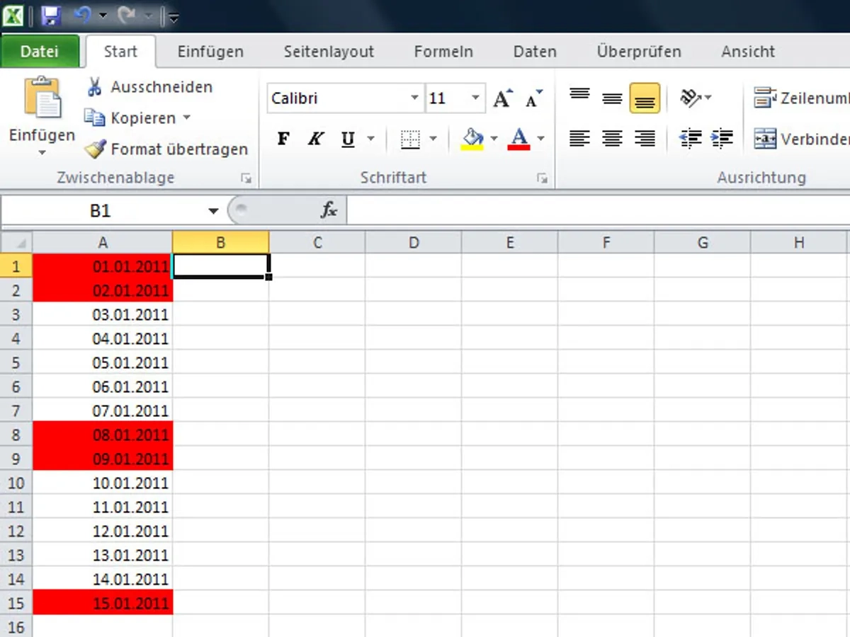Open the Name Box dropdown arrow
The width and height of the screenshot is (850, 637).
[213, 211]
